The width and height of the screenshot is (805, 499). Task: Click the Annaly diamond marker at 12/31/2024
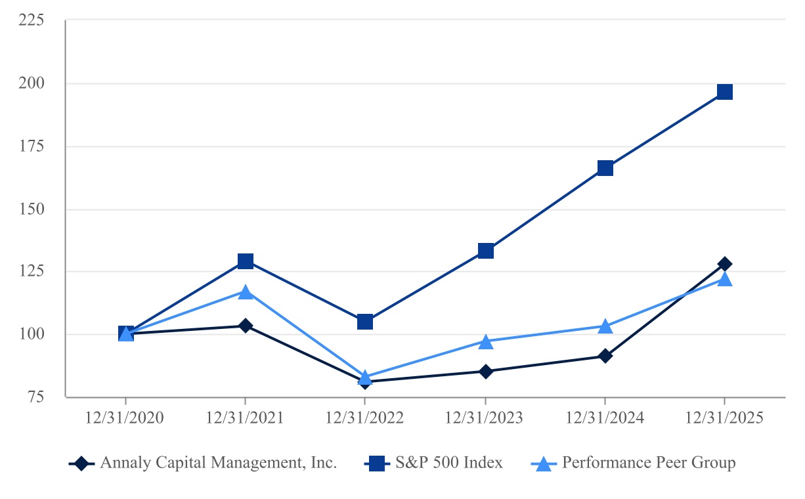[x=605, y=356]
